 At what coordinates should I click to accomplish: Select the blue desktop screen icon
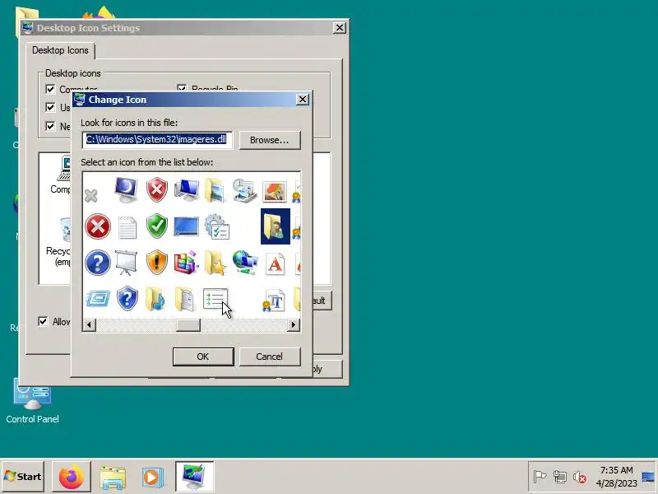point(186,226)
